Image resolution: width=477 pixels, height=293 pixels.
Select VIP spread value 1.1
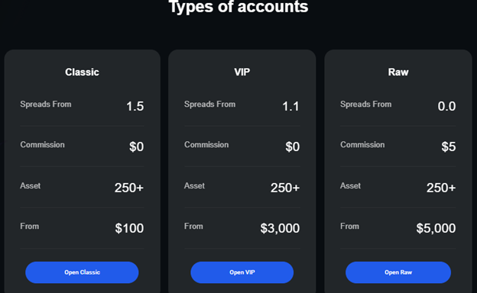[290, 106]
